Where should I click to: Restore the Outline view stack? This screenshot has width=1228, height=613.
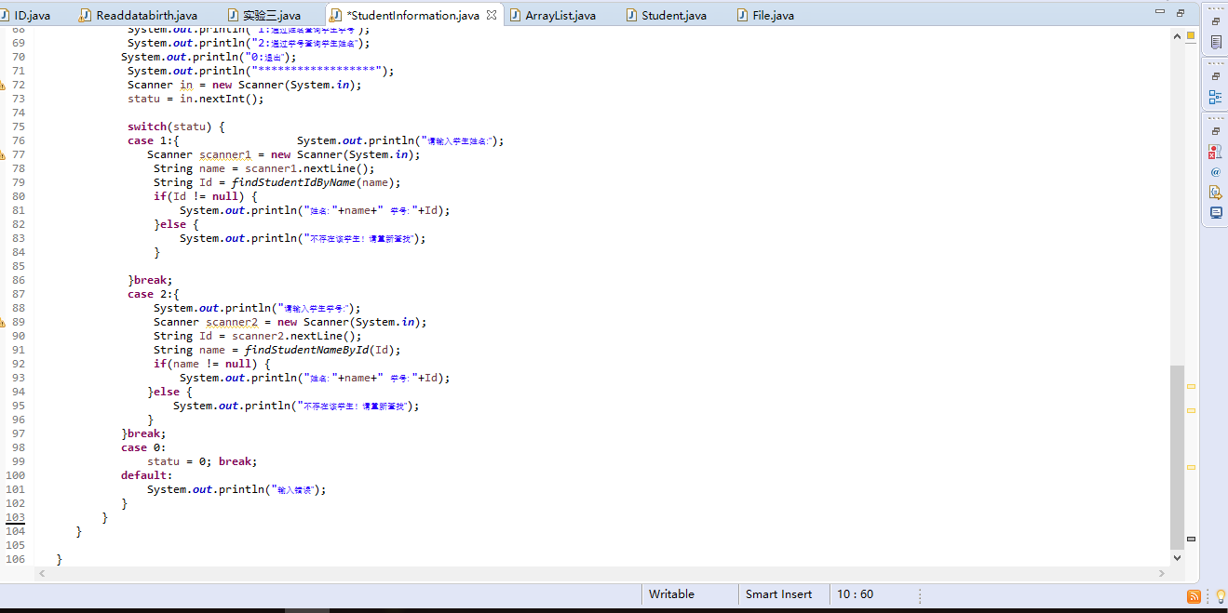click(1215, 76)
